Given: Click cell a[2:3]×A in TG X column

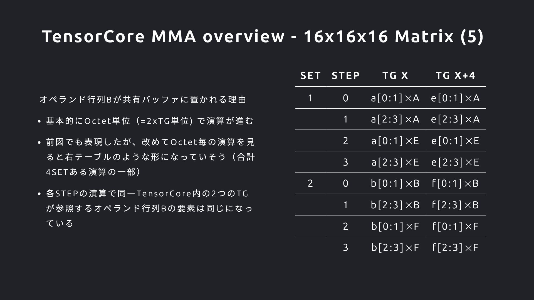Looking at the screenshot, I should coord(395,119).
